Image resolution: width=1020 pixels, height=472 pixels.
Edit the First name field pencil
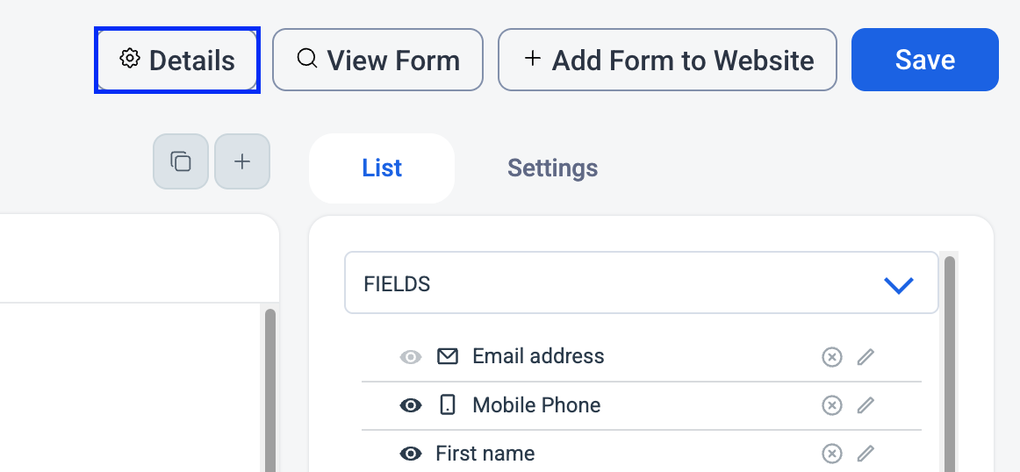coord(866,454)
